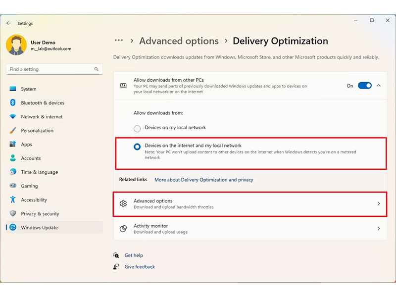The width and height of the screenshot is (396, 297).
Task: Click the Get help link
Action: (x=134, y=255)
